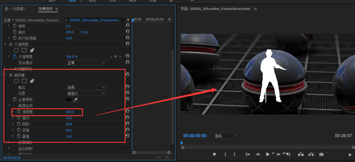Image resolution: width=355 pixels, height=162 pixels.
Task: Click the eyedropper next to 主要颜色
Action: click(75, 100)
